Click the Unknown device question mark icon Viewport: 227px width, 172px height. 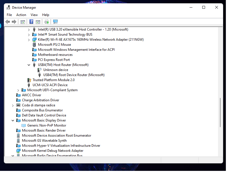click(40, 70)
